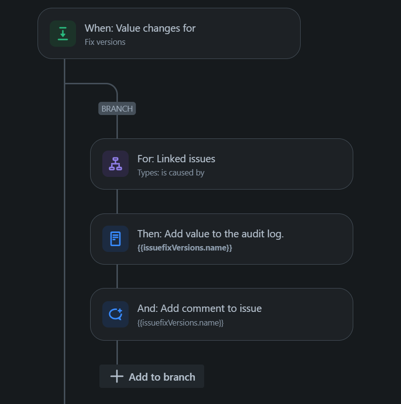Click the 'Types: is caused by' text
Screen dimensions: 401x404
click(171, 173)
